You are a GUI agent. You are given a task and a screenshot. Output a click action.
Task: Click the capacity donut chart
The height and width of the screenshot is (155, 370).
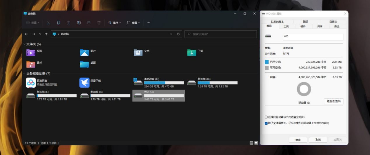click(304, 89)
